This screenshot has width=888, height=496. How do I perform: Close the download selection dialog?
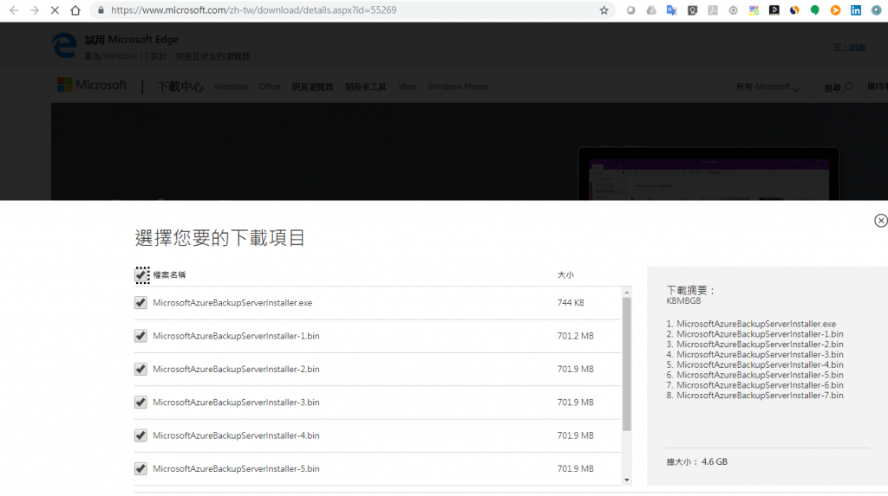(881, 221)
